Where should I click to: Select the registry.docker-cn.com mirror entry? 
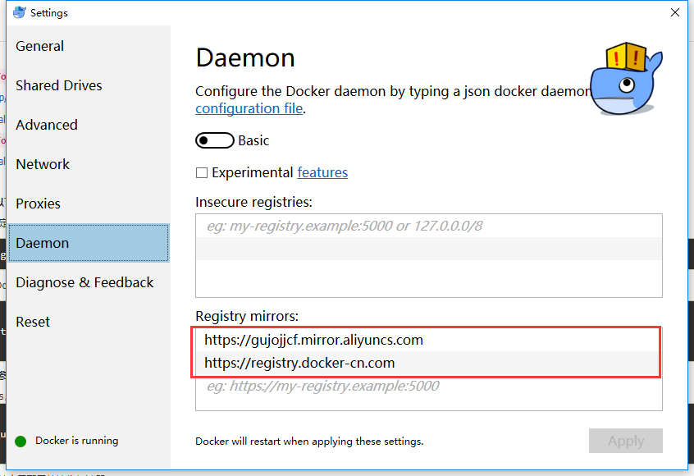[429, 363]
